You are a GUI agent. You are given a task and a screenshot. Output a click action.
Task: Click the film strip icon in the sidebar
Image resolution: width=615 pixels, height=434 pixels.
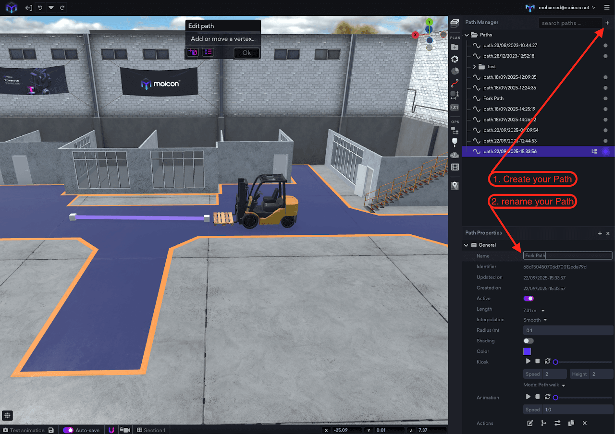pos(455,167)
